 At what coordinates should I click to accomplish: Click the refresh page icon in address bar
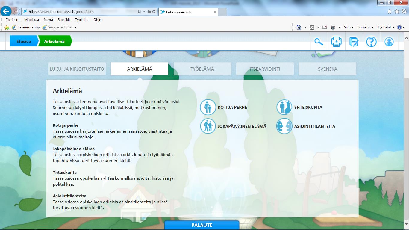click(x=154, y=12)
